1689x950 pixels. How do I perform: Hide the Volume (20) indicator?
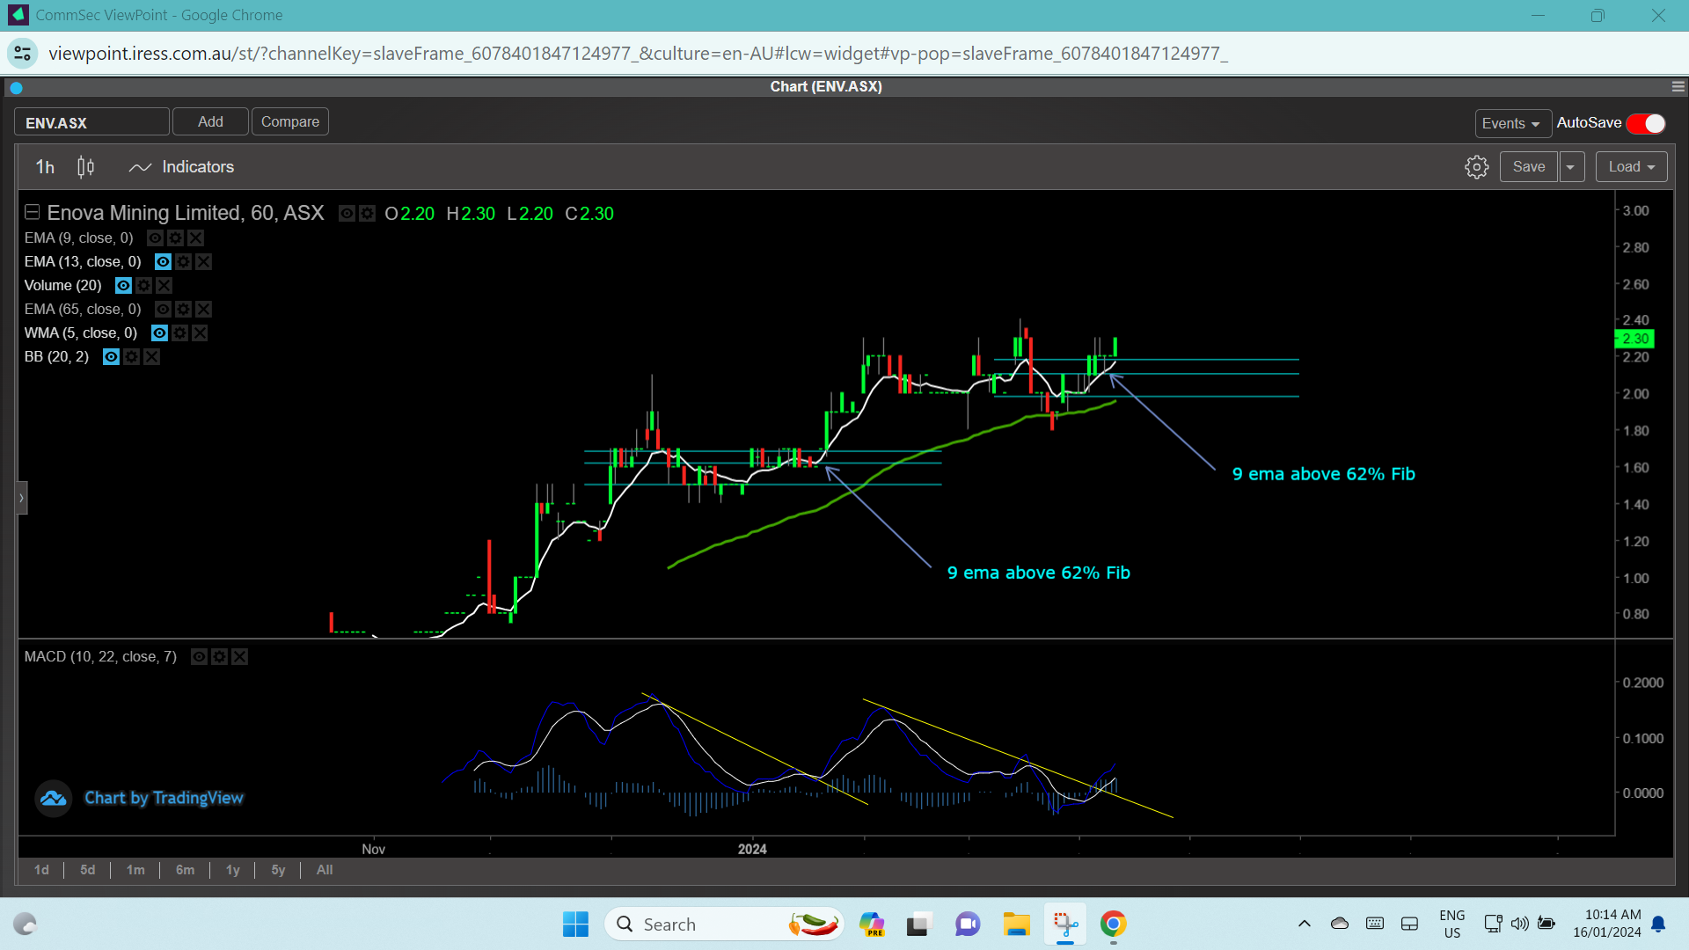click(123, 286)
